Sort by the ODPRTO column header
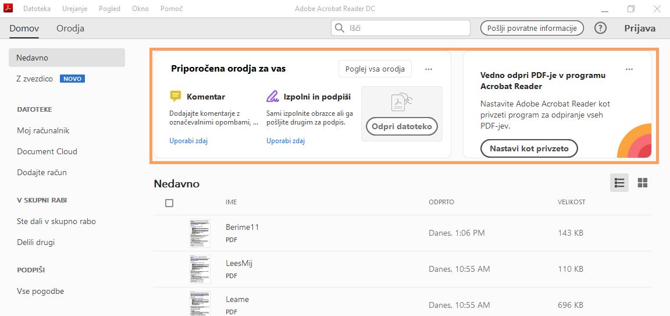 point(441,202)
